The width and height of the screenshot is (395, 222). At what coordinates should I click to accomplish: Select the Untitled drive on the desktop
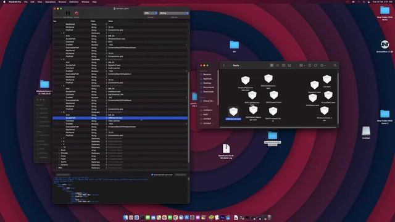point(366,131)
